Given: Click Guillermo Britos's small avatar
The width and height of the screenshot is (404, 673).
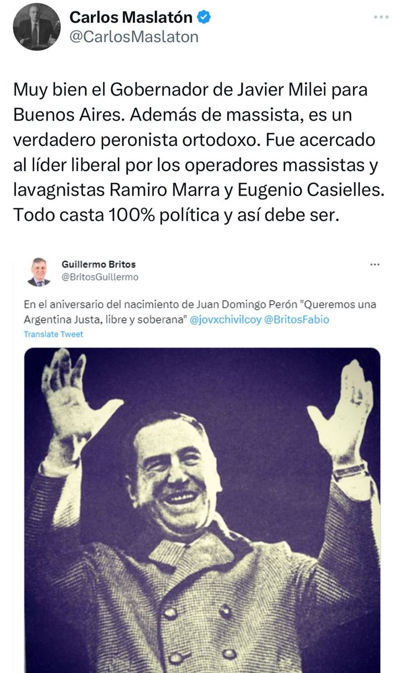Looking at the screenshot, I should [x=39, y=272].
